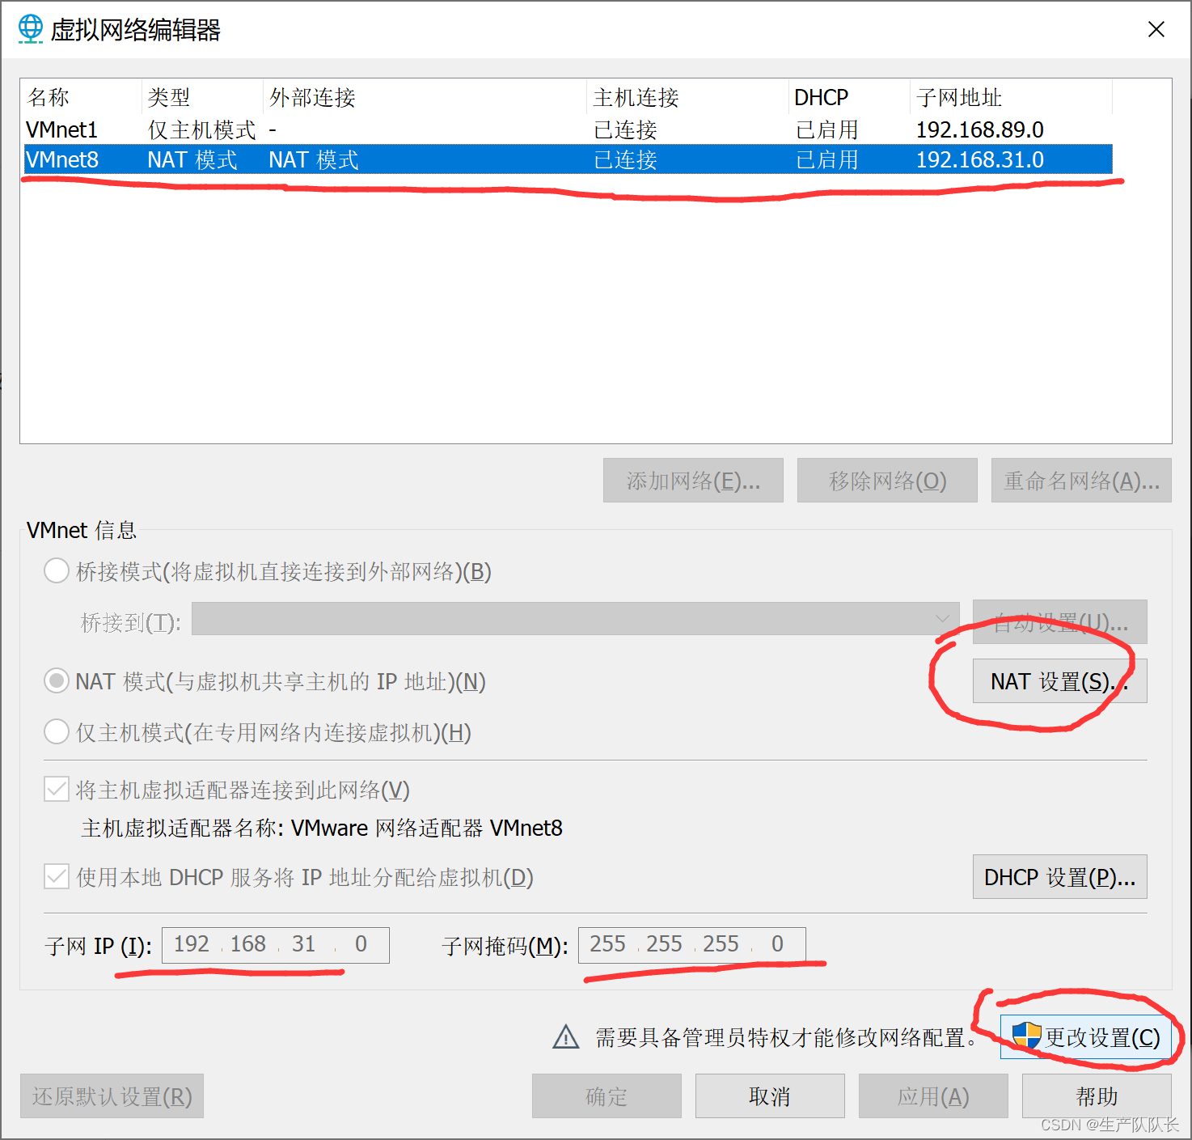Click the 子网 IP input field
Image resolution: width=1192 pixels, height=1140 pixels.
(x=276, y=945)
